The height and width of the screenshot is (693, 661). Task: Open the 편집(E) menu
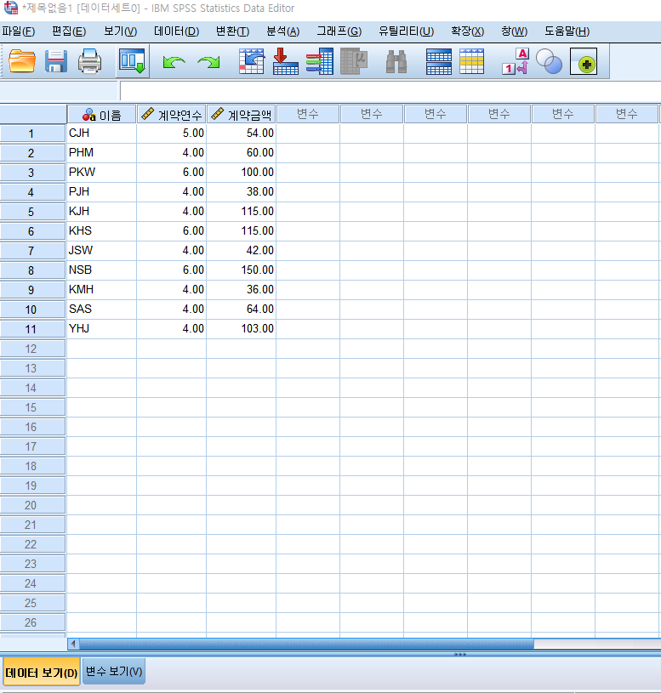tap(69, 31)
